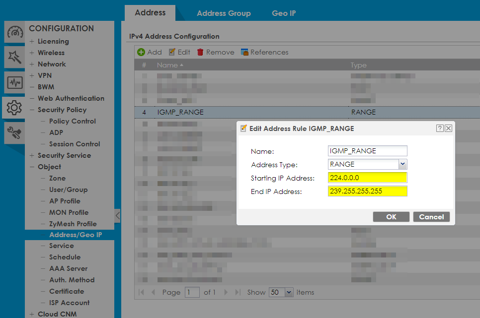The width and height of the screenshot is (480, 318).
Task: Click the Starting IP Address field
Action: point(367,178)
